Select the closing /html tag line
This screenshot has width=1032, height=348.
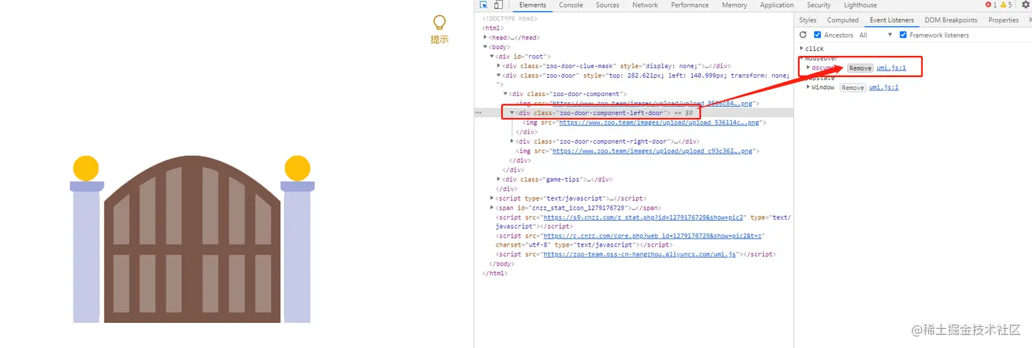pyautogui.click(x=495, y=274)
